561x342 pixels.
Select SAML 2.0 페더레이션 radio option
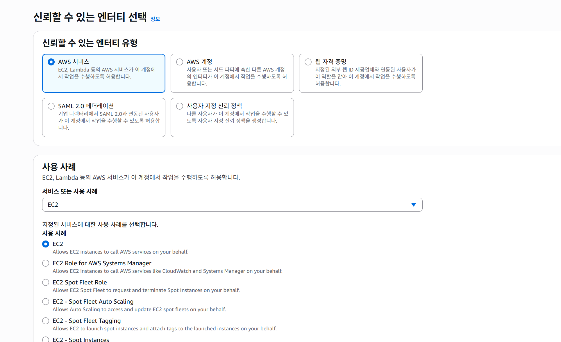pos(51,106)
